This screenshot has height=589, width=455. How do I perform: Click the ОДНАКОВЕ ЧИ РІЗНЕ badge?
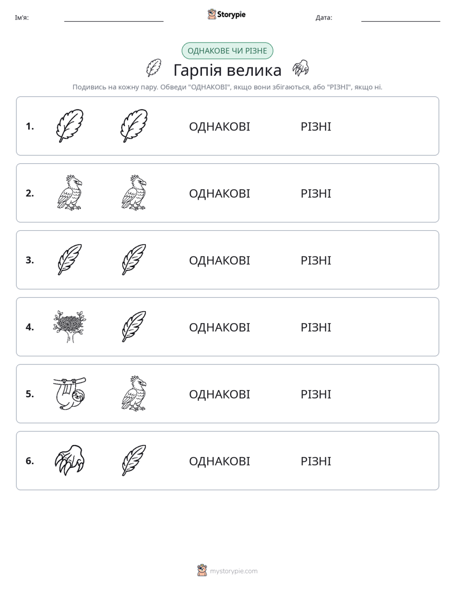[227, 51]
